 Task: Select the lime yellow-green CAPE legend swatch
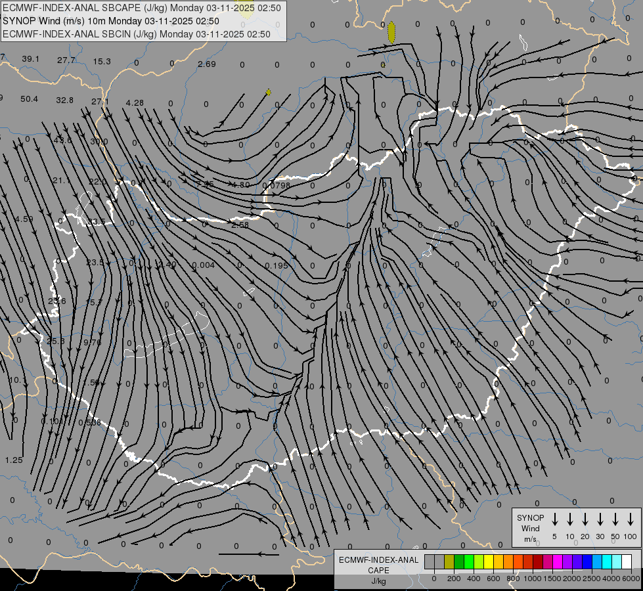tap(479, 562)
